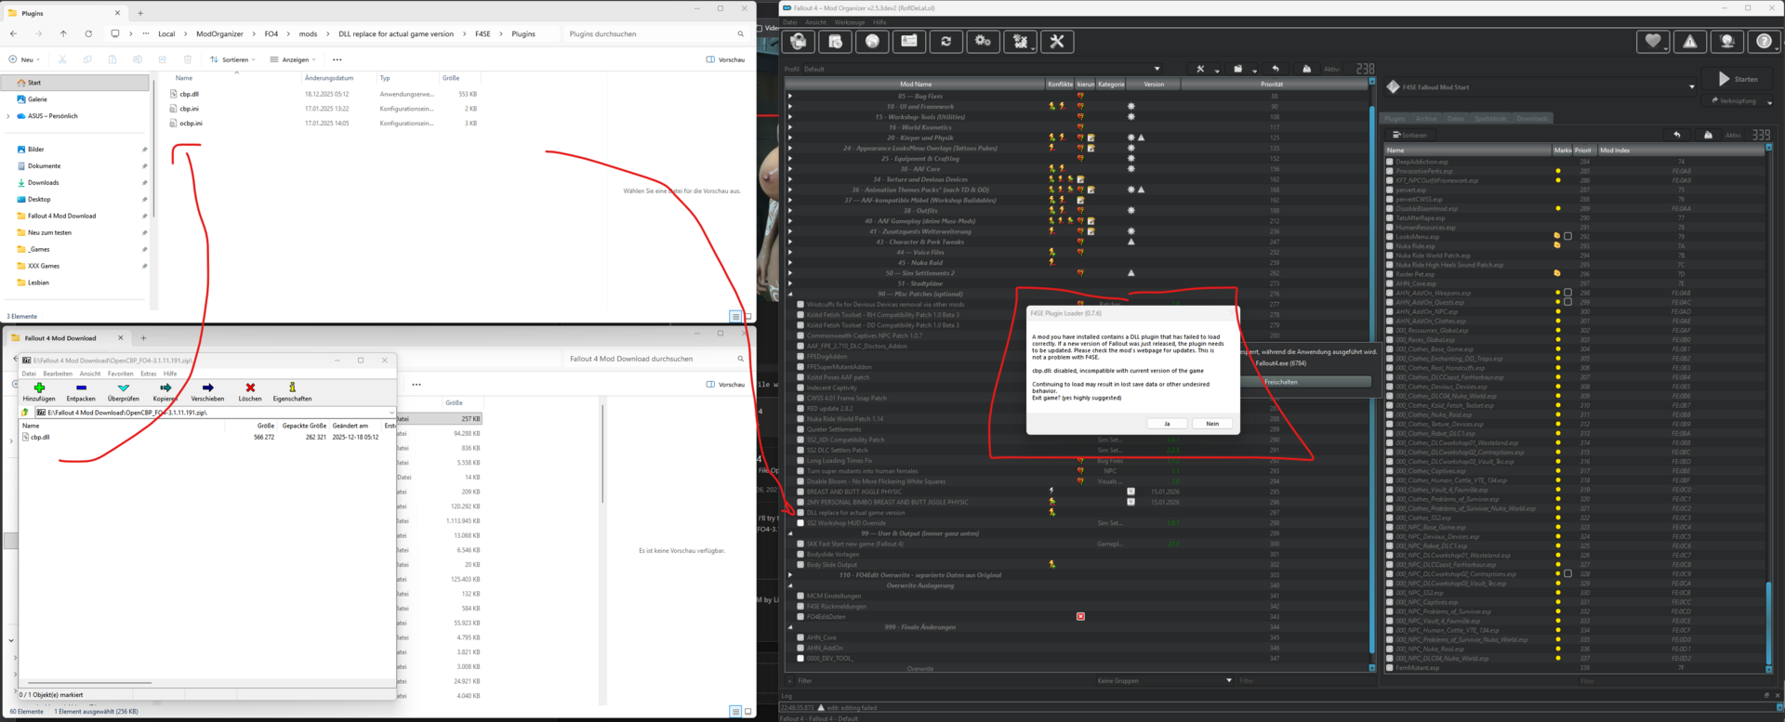Screen dimensions: 1785x722
Task: Expand 10 - UI und Framework separator
Action: point(790,106)
